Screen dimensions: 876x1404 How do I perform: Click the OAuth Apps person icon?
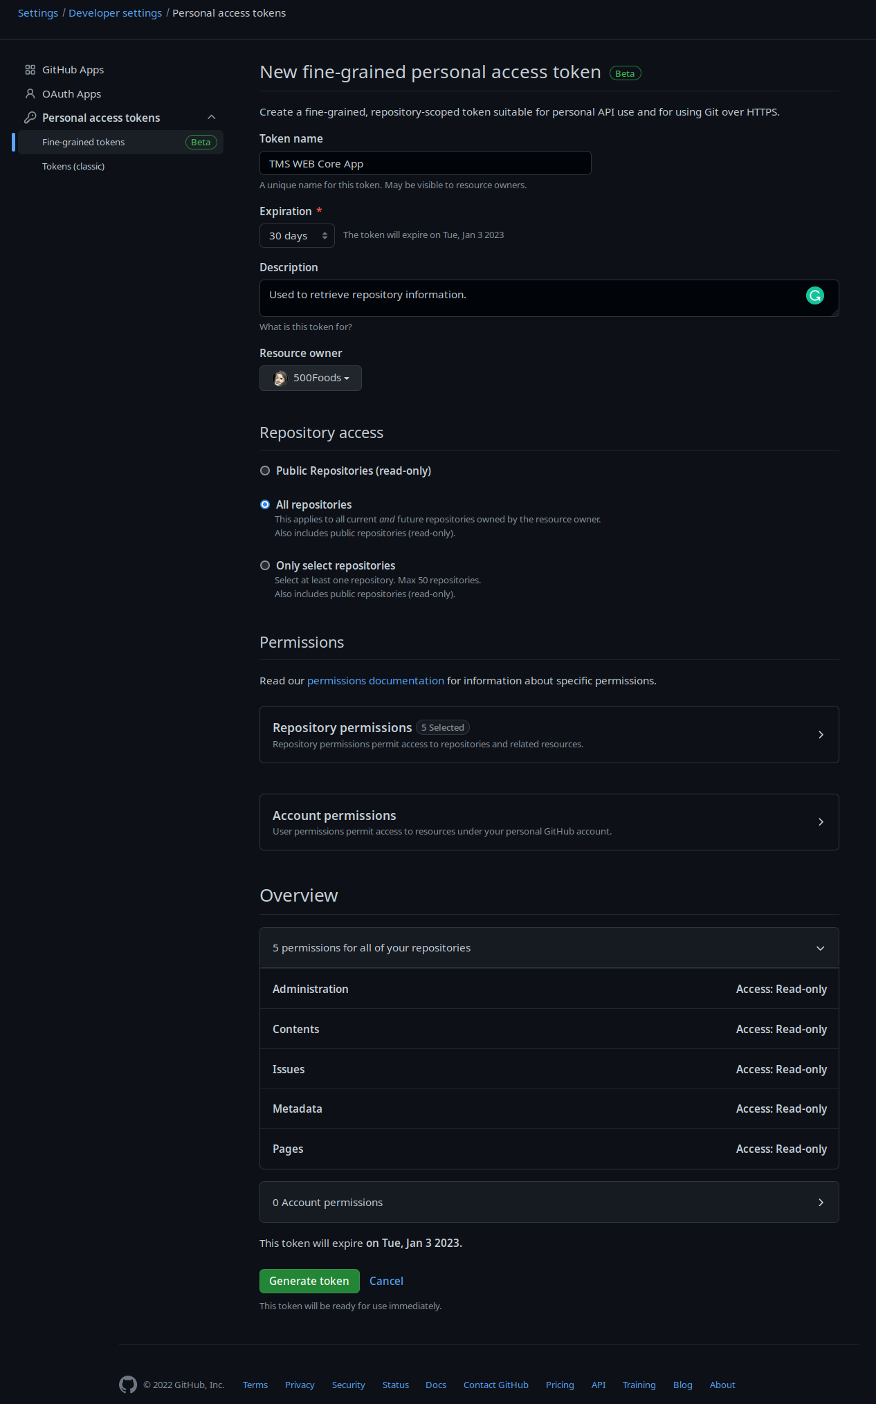tap(30, 93)
